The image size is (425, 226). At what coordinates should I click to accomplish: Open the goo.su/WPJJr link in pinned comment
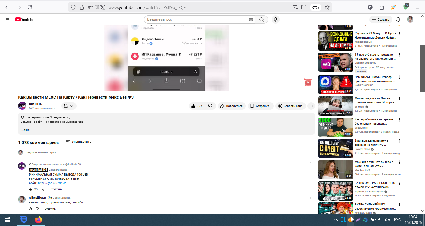(x=52, y=183)
